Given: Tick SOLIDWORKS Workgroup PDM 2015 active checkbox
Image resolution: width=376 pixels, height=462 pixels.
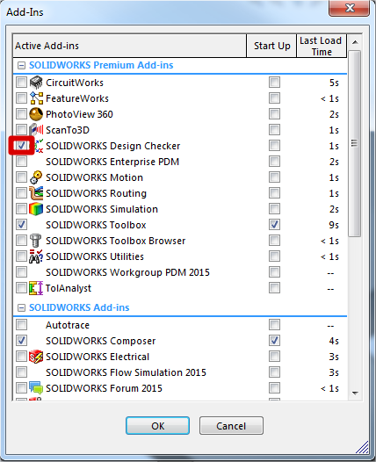Looking at the screenshot, I should pyautogui.click(x=21, y=272).
